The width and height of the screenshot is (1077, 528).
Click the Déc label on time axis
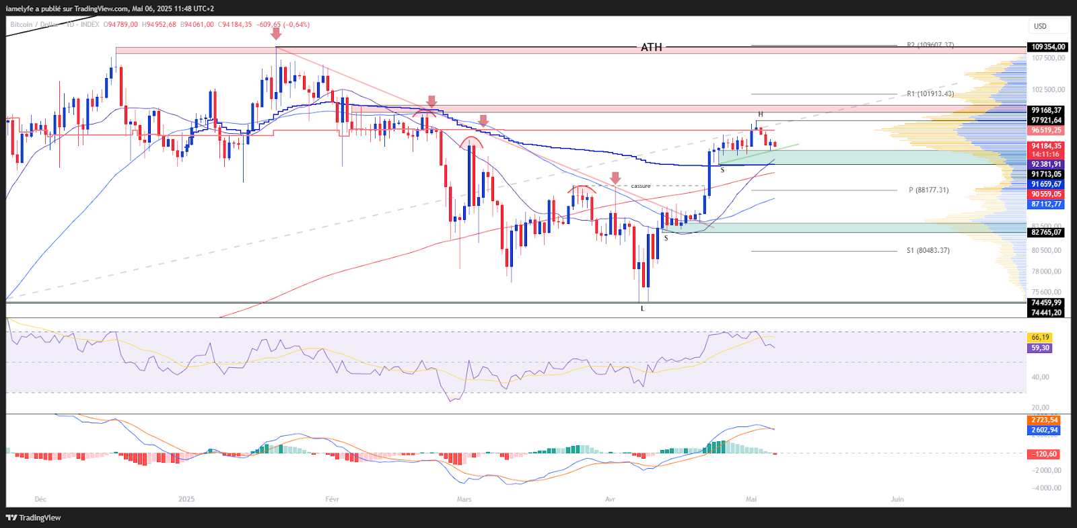coord(40,499)
